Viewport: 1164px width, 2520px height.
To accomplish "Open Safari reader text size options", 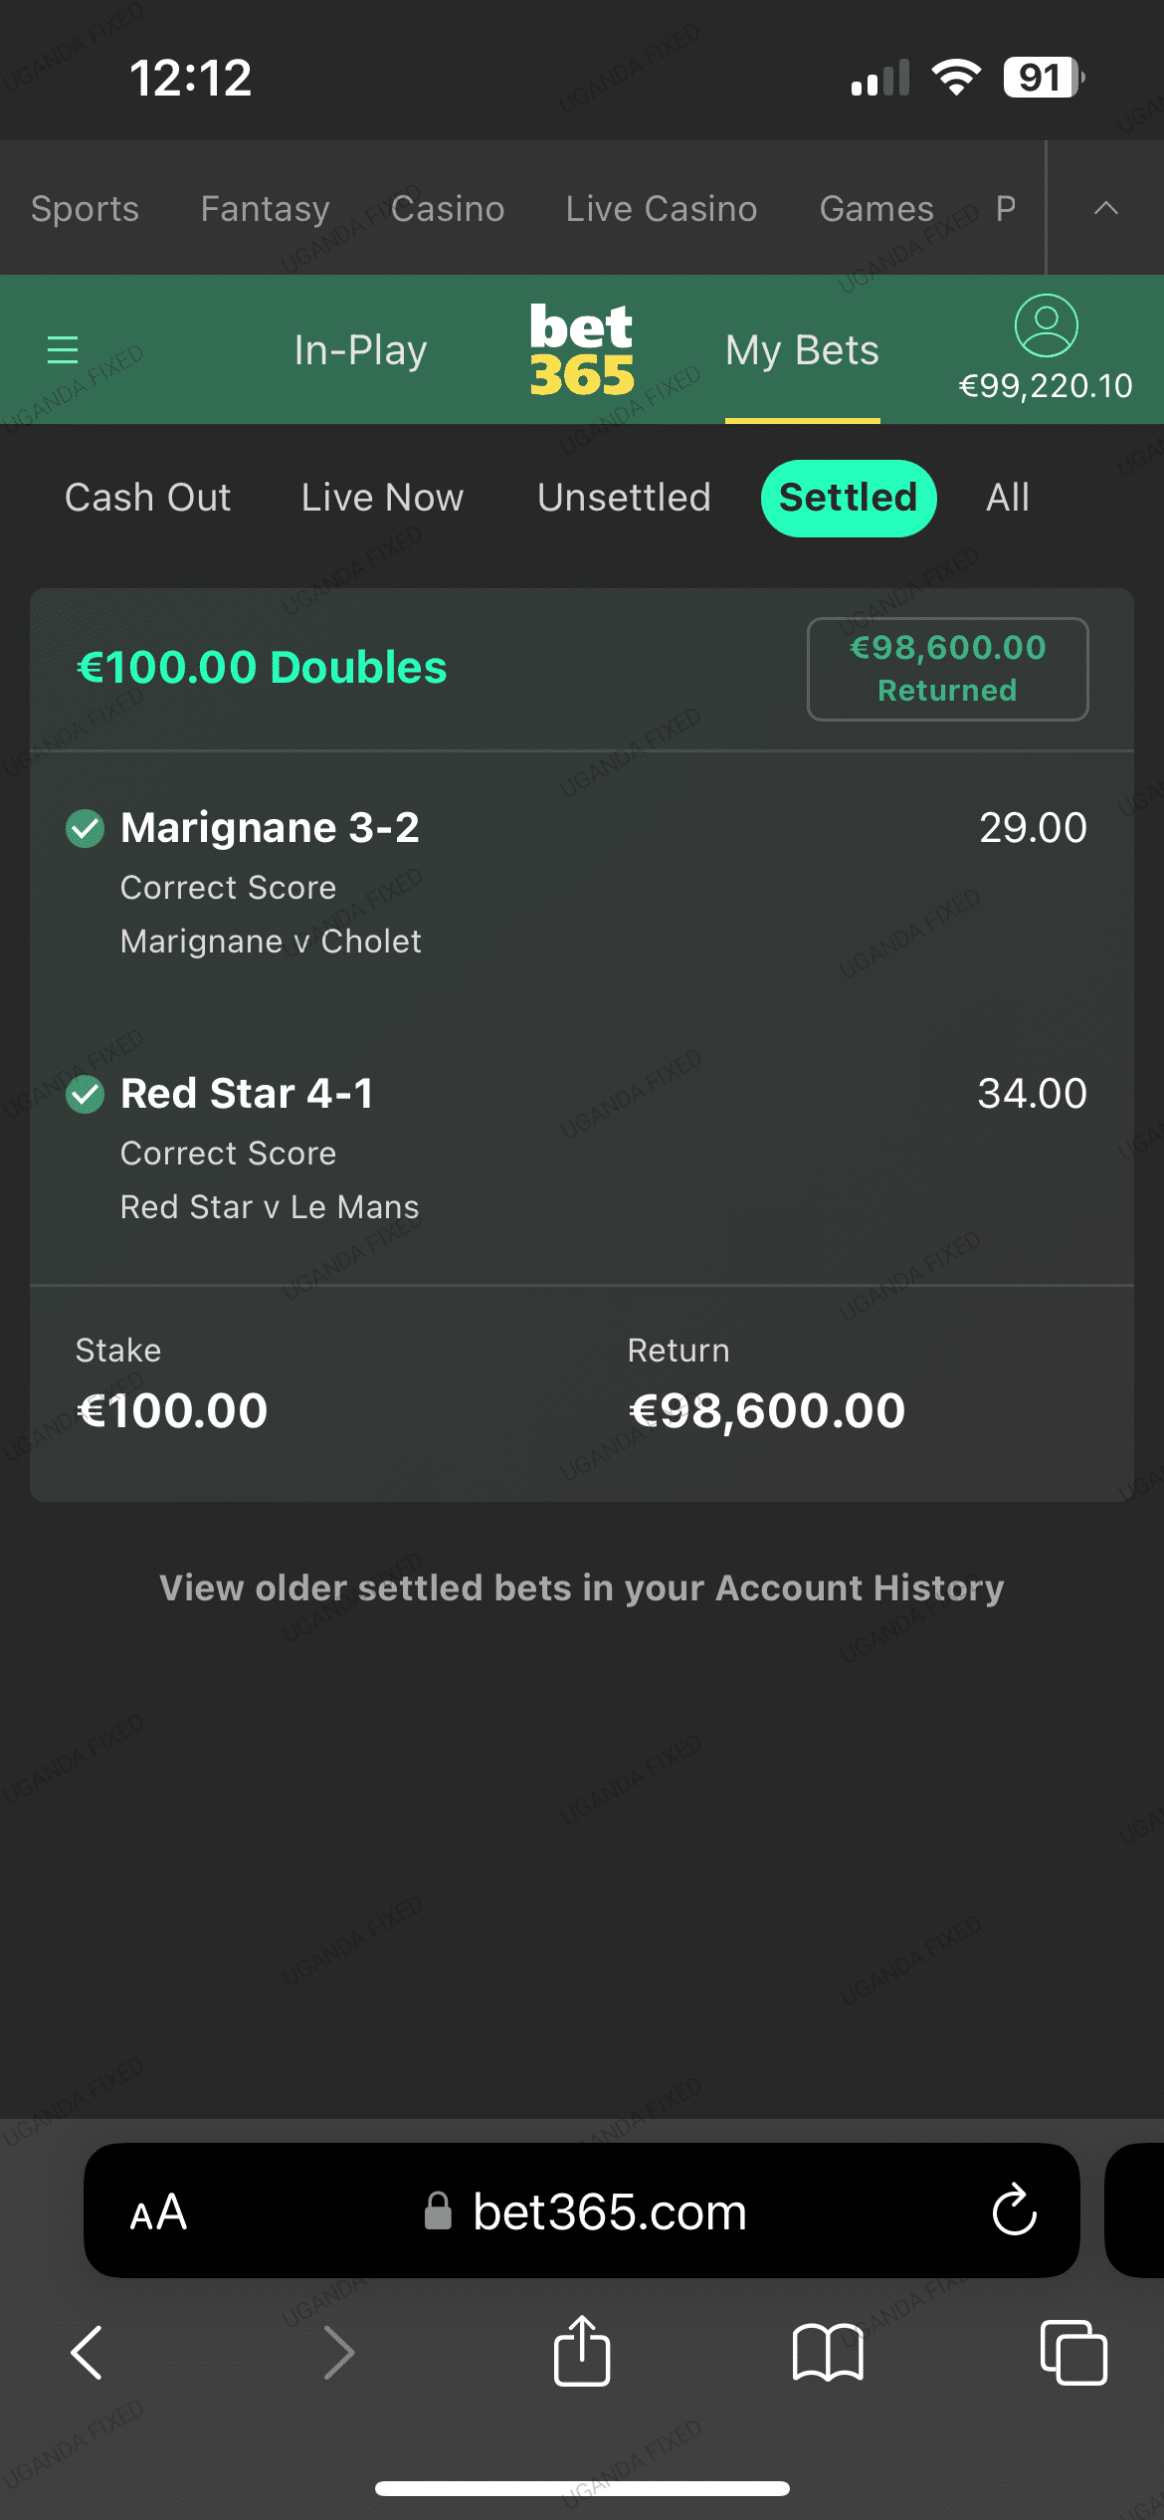I will pyautogui.click(x=158, y=2212).
